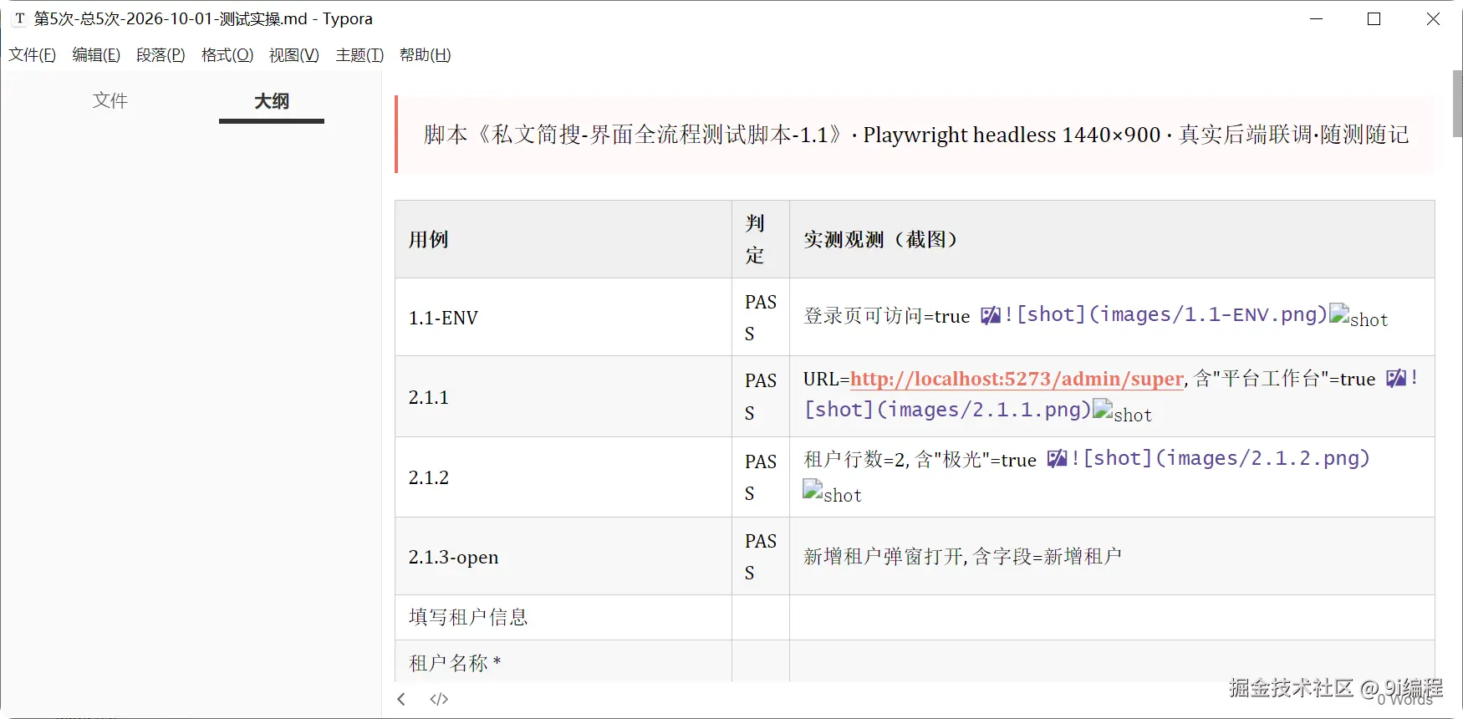
Task: Collapse sidebar with back arrow icon
Action: (401, 699)
